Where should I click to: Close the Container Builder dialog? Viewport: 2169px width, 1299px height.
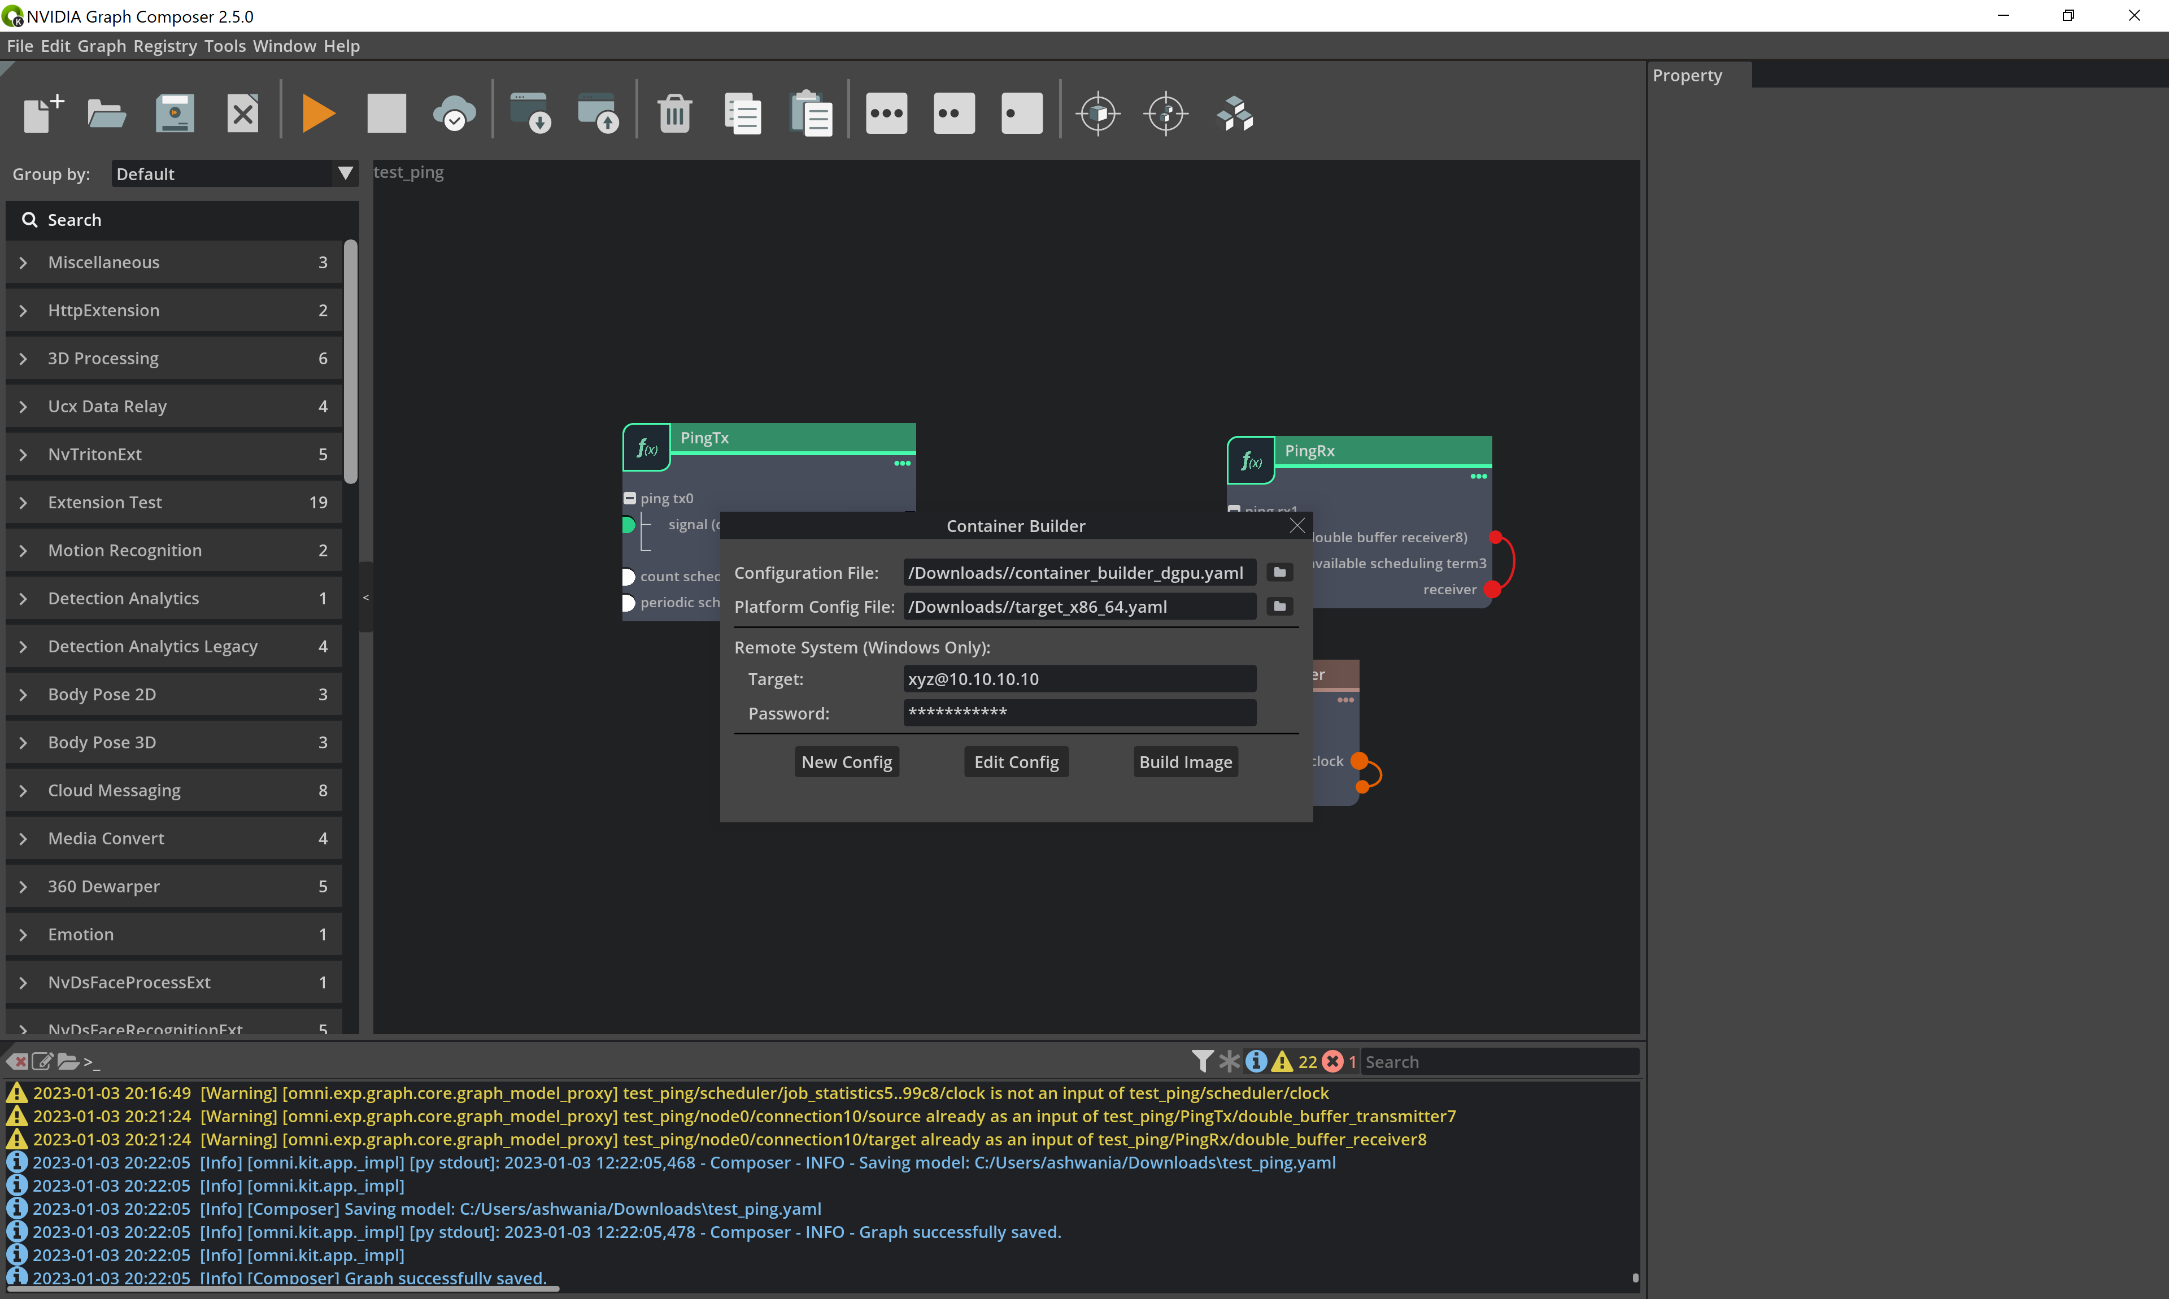click(1297, 525)
